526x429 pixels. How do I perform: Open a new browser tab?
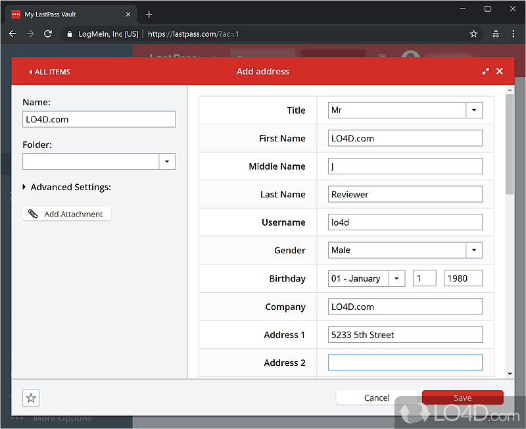coord(149,14)
